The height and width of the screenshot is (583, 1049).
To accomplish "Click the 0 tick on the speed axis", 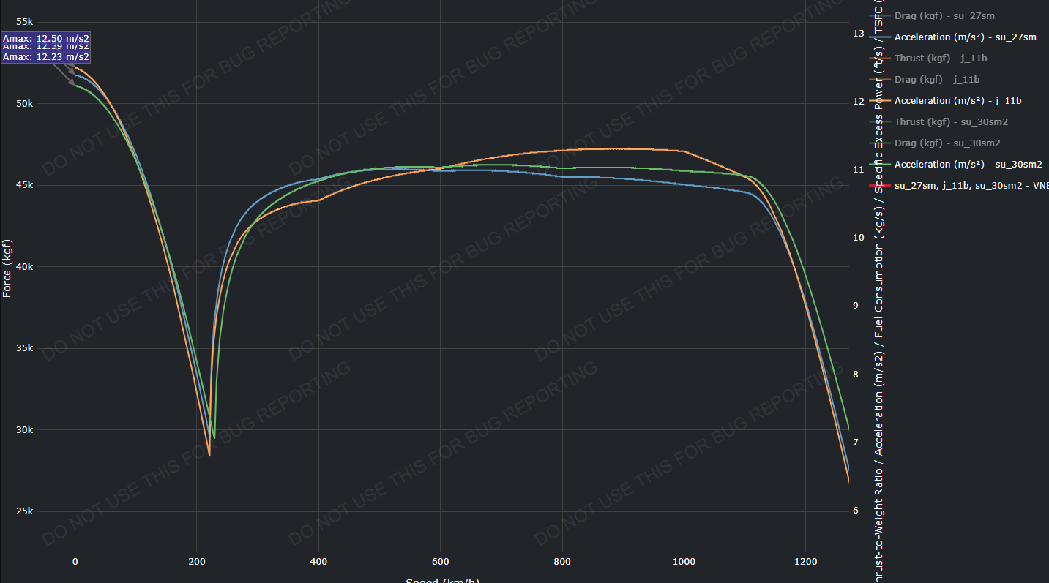I will [x=75, y=561].
